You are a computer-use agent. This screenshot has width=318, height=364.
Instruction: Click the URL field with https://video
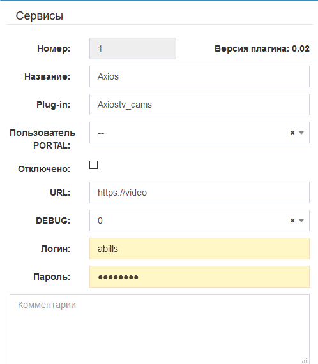(x=199, y=193)
